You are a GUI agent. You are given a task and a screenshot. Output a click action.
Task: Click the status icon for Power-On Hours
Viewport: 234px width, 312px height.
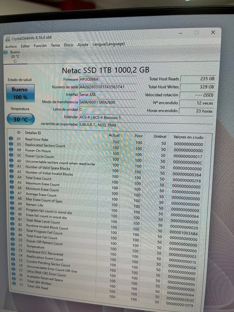pyautogui.click(x=11, y=150)
